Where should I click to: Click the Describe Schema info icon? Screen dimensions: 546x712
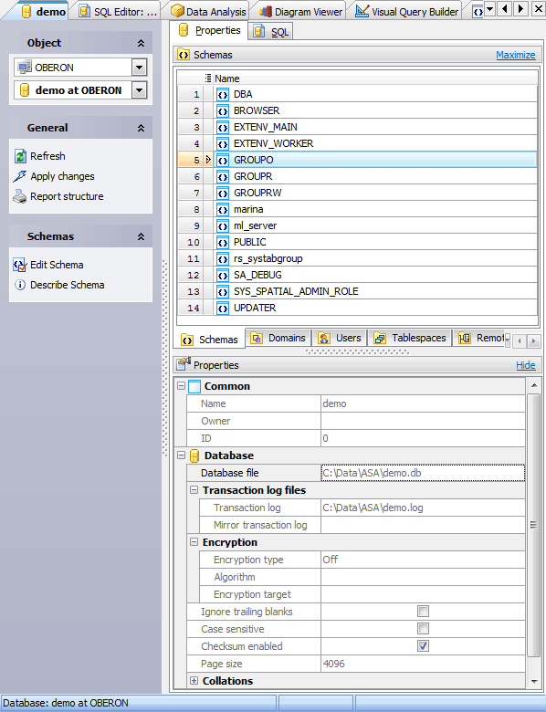point(20,285)
